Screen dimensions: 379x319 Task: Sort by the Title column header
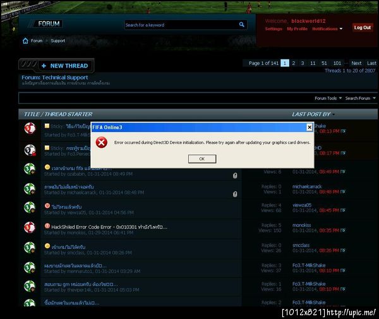(32, 114)
